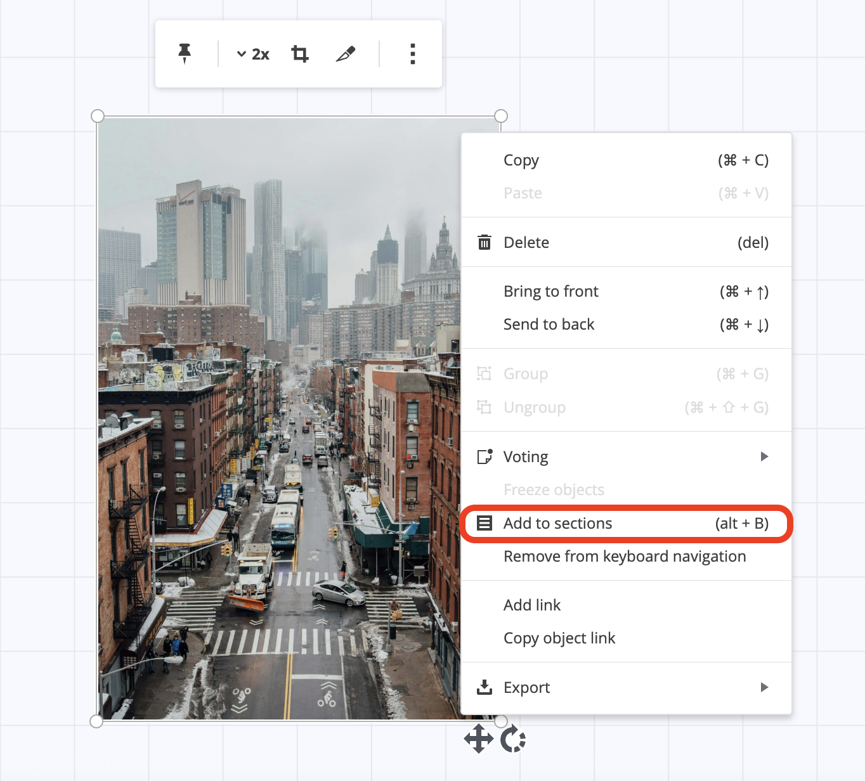The height and width of the screenshot is (781, 865).
Task: Select the Crop tool
Action: pyautogui.click(x=299, y=54)
